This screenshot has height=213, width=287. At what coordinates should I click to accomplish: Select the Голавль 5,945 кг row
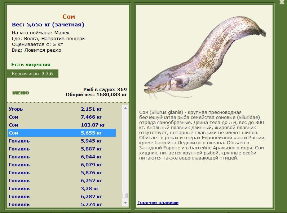click(62, 141)
